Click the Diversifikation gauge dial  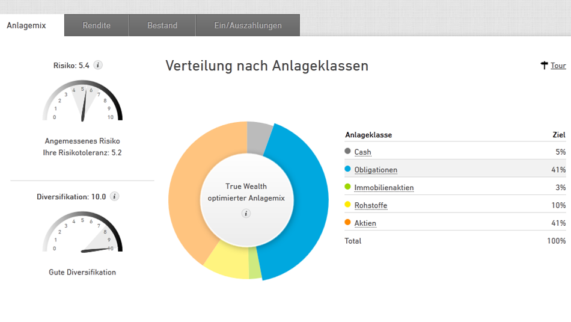point(83,232)
